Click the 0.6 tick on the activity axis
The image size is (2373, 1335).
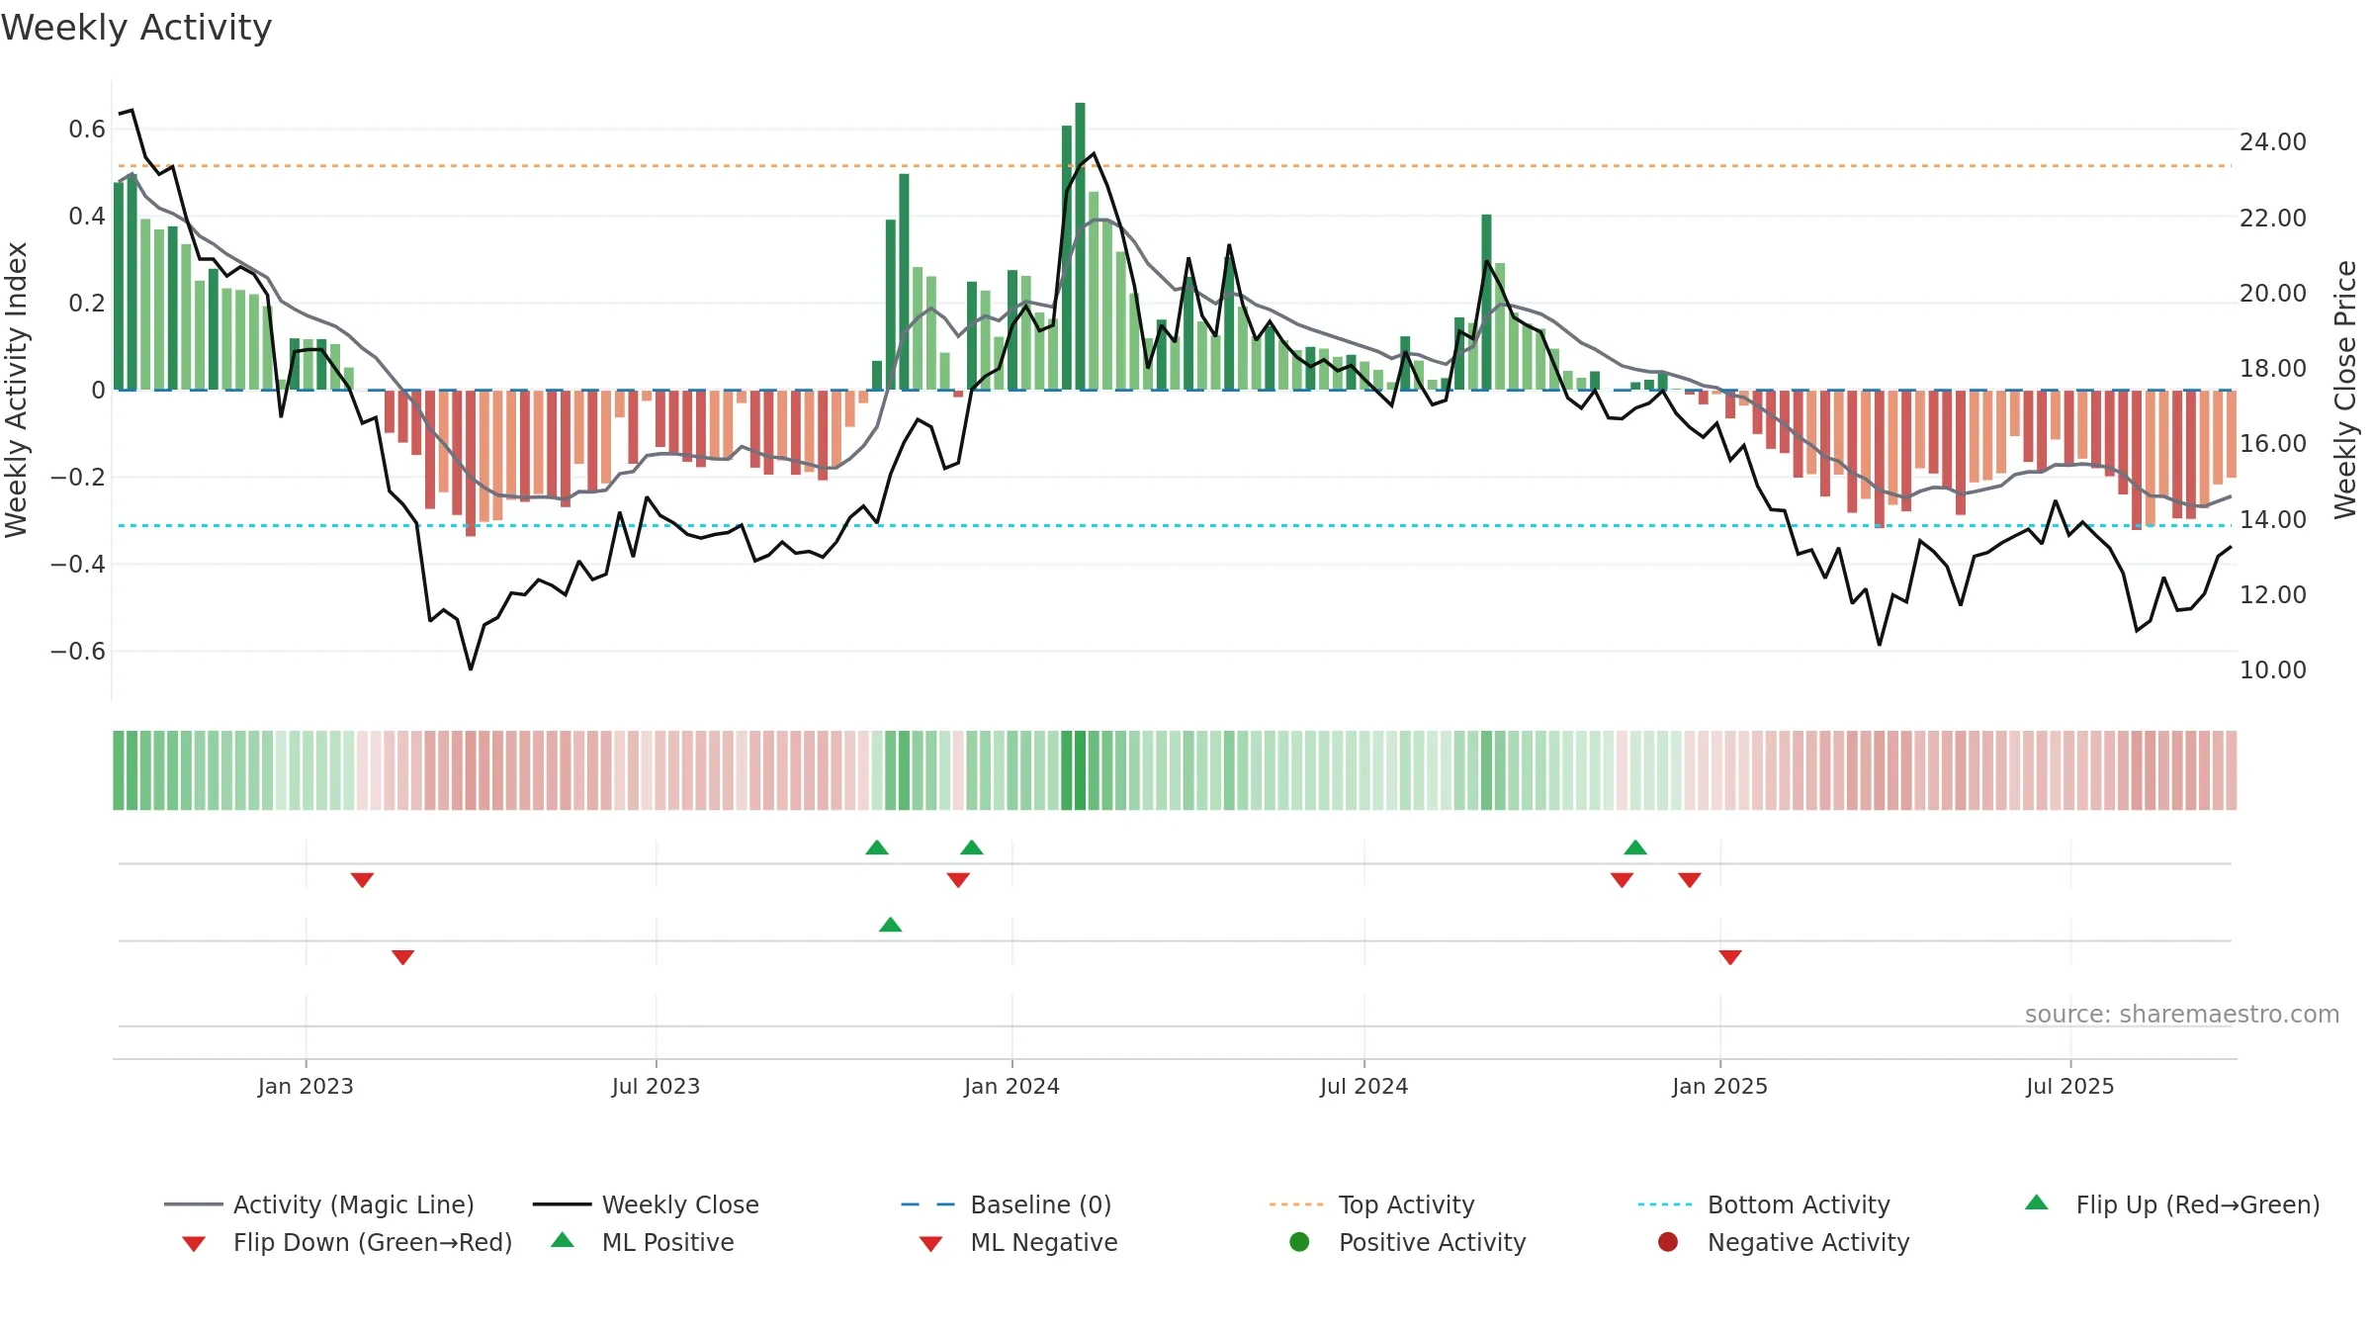pos(87,129)
